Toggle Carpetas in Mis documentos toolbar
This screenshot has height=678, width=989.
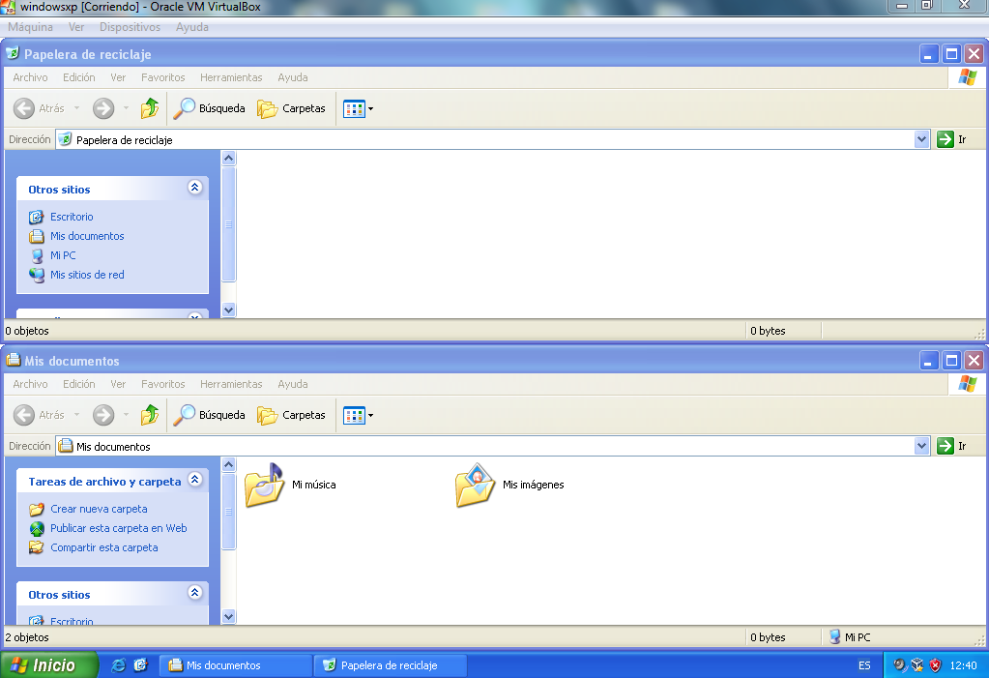coord(291,415)
